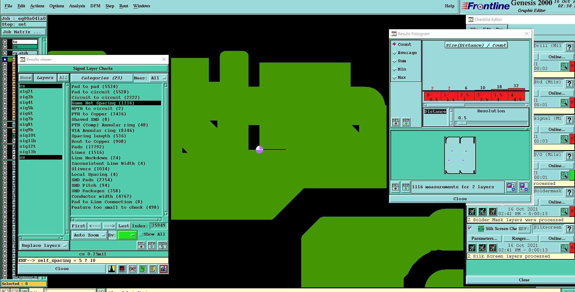Toggle checkbox of the 'to' layer row
The height and width of the screenshot is (292, 575).
tap(5, 42)
